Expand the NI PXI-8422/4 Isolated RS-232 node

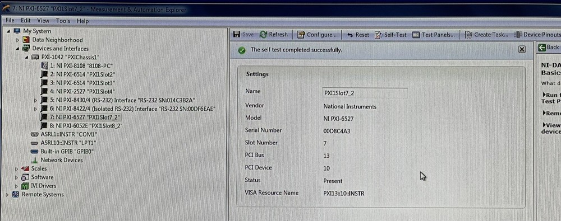point(35,109)
